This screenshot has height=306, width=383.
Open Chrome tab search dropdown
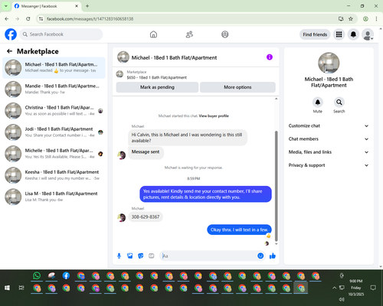(x=6, y=6)
